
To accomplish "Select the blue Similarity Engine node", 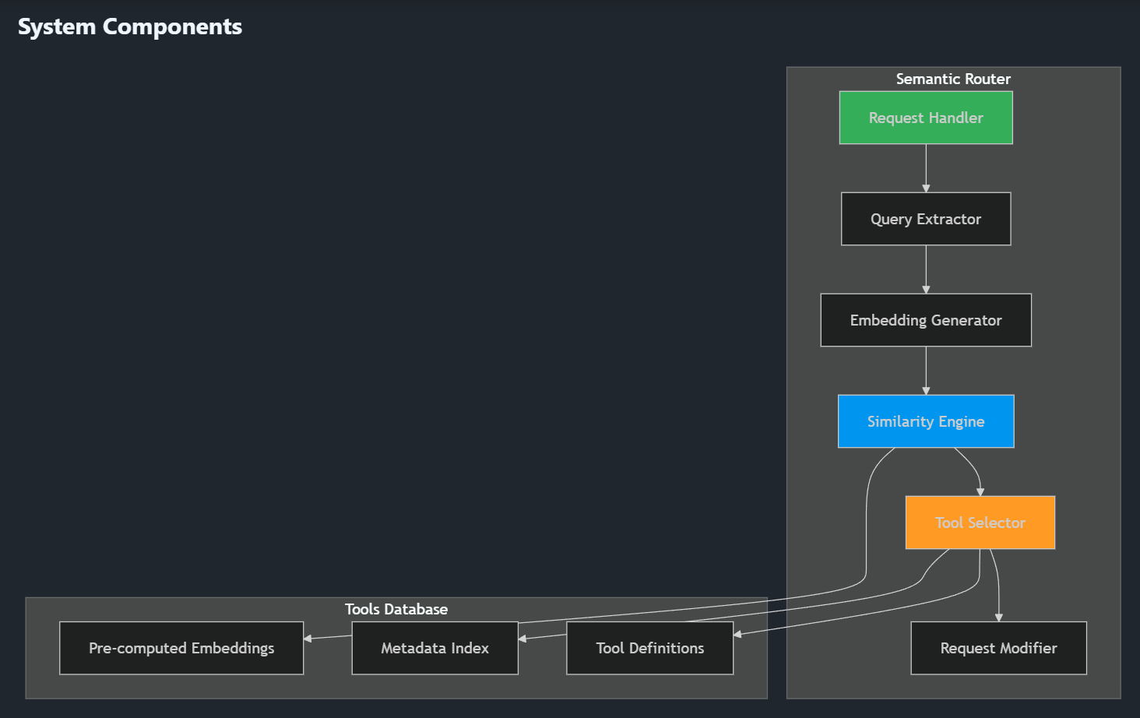I will 925,421.
